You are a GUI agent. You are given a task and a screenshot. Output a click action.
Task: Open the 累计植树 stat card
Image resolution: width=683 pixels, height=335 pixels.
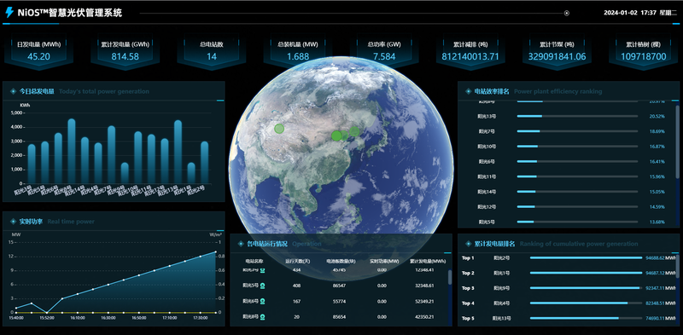point(644,51)
